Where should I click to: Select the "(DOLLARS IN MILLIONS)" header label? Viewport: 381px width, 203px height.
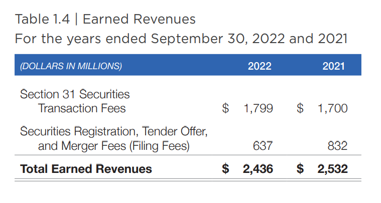coord(71,66)
